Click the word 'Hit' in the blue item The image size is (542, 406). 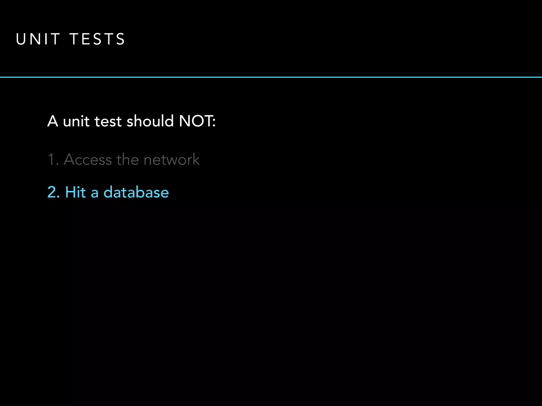coord(75,192)
